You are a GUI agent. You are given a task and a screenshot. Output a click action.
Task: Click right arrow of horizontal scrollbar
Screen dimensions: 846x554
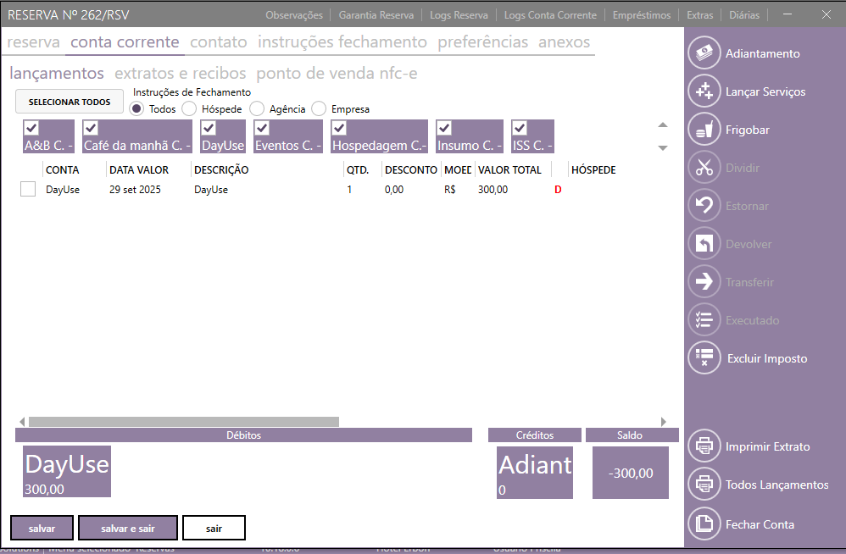664,421
